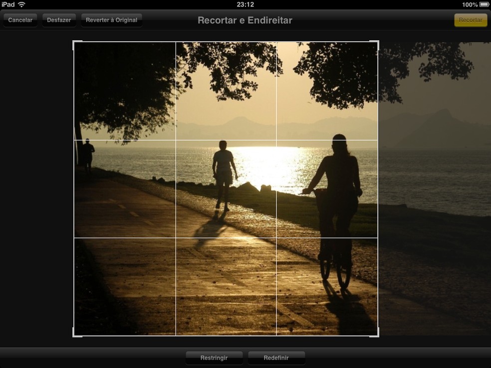Open the Restringir aspect ratio options
The width and height of the screenshot is (491, 368).
coord(214,358)
